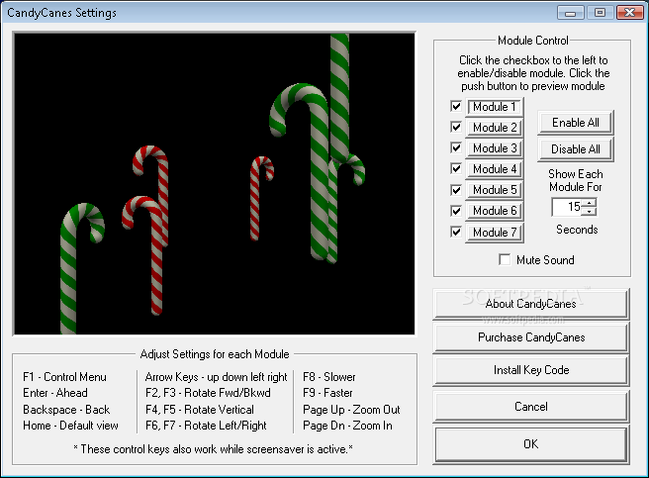
Task: Maximize the CandyCanes Settings window
Action: point(600,13)
